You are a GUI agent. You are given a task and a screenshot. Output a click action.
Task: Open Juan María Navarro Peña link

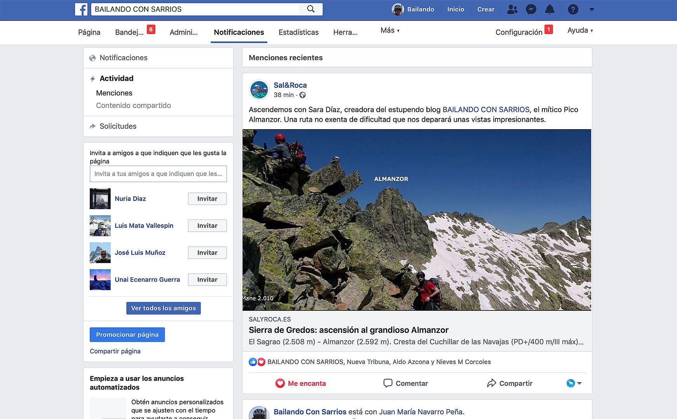tap(421, 412)
